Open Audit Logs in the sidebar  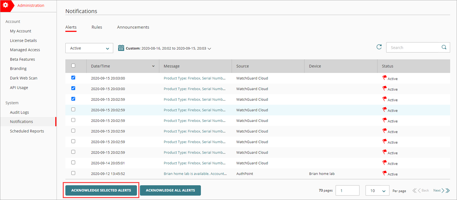tap(19, 112)
